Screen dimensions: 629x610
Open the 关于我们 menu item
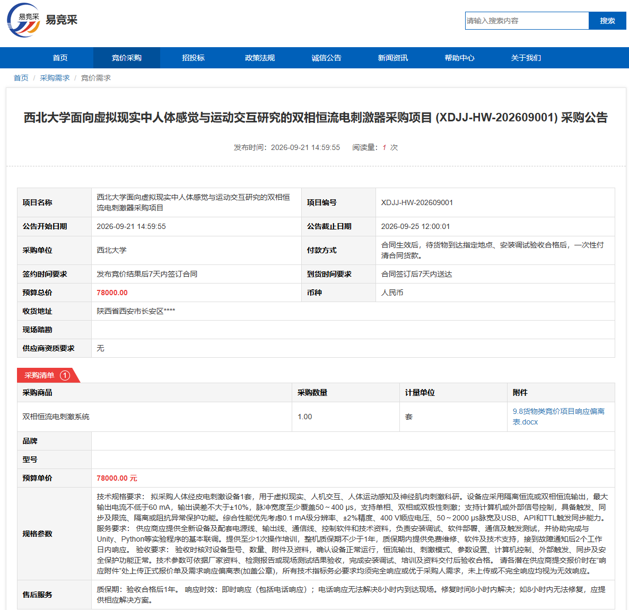click(526, 58)
